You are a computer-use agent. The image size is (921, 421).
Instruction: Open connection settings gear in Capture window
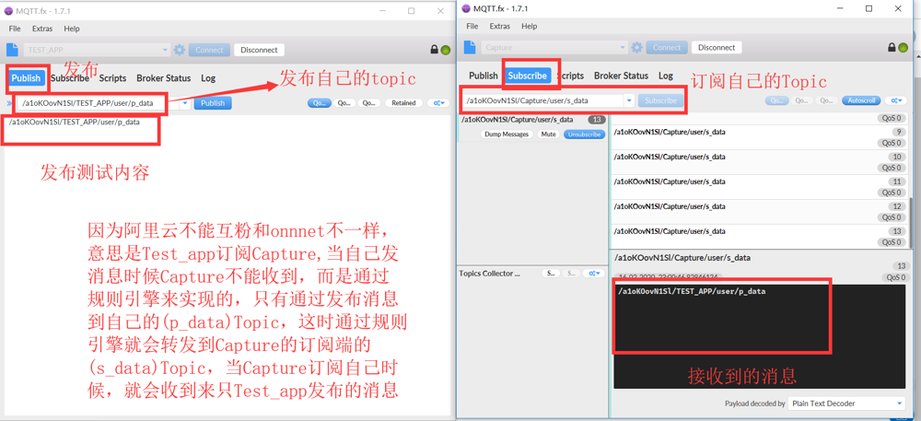pyautogui.click(x=636, y=48)
